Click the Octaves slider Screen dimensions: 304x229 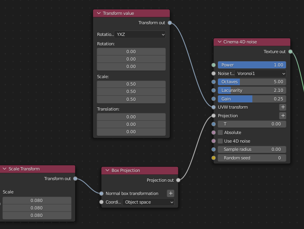click(x=252, y=82)
